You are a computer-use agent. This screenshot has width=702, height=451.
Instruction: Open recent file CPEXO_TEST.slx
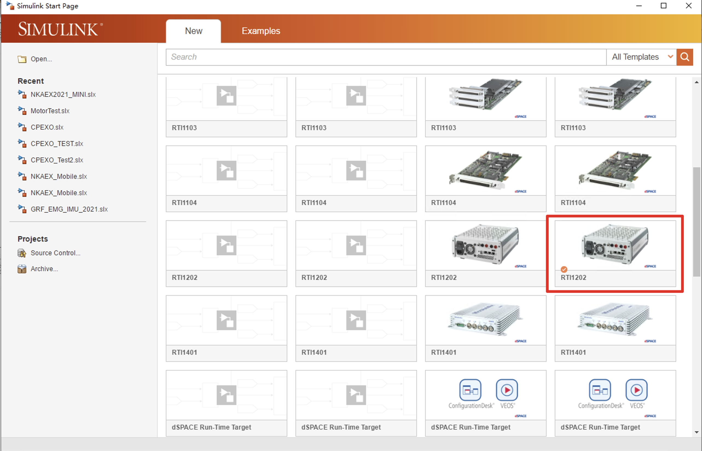(x=57, y=143)
